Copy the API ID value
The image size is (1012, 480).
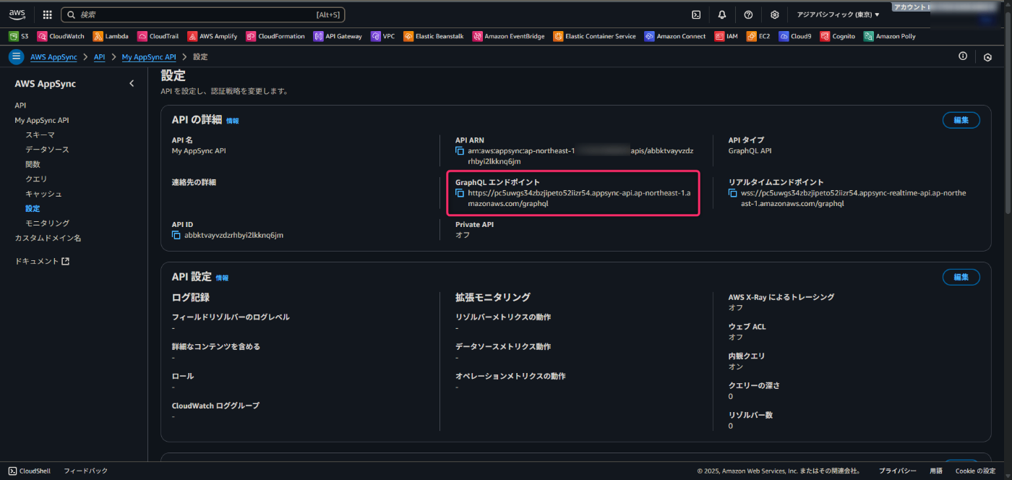(x=176, y=236)
